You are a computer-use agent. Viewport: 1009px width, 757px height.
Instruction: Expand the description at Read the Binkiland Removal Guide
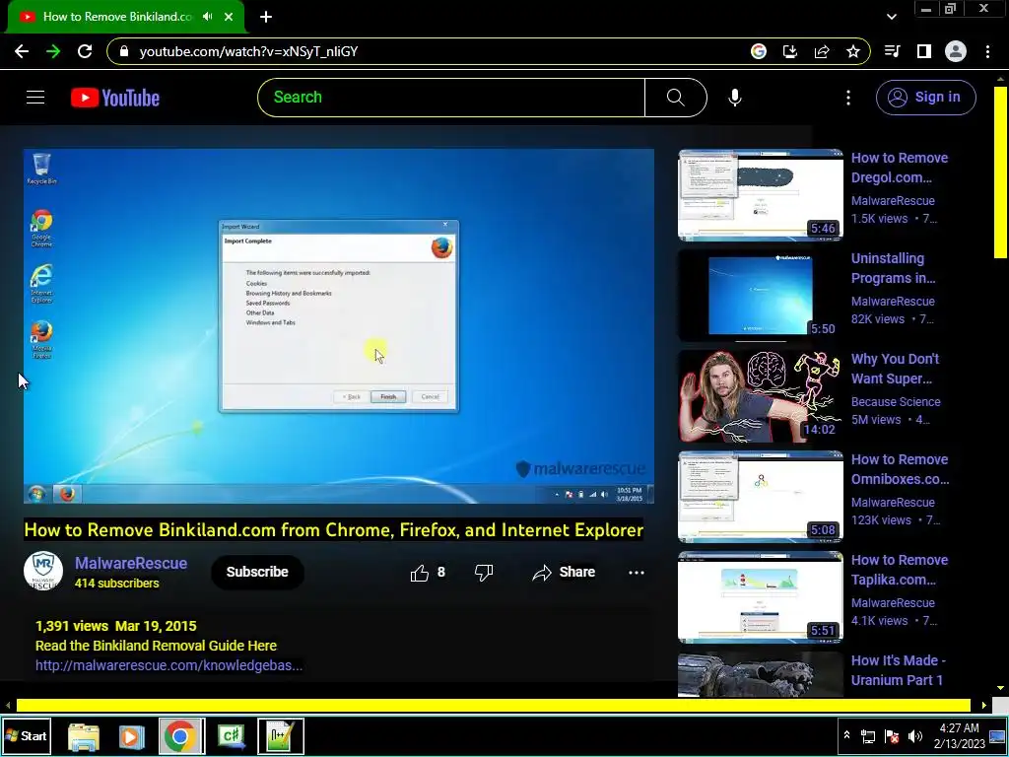[x=156, y=646]
